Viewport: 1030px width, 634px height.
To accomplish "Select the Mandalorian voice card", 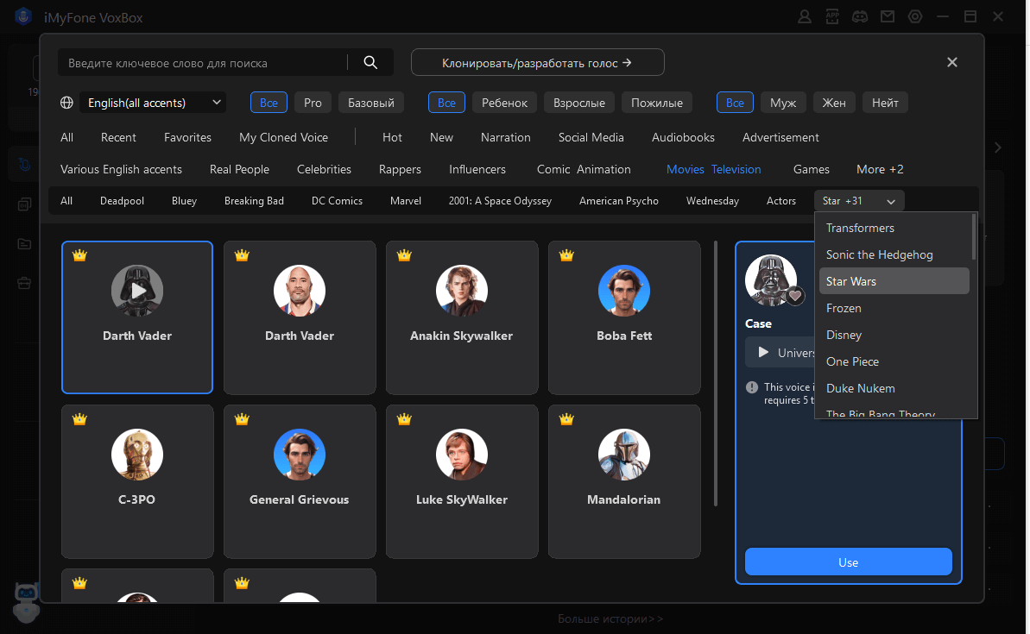I will tap(624, 481).
